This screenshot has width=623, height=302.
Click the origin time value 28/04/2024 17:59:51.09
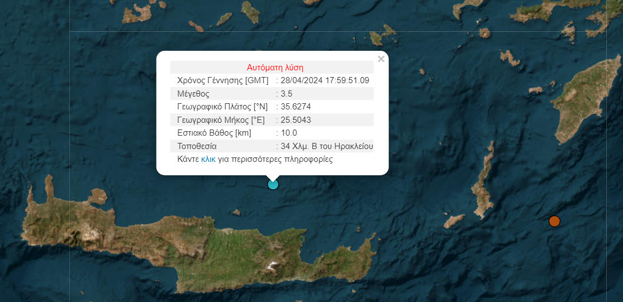pyautogui.click(x=325, y=80)
